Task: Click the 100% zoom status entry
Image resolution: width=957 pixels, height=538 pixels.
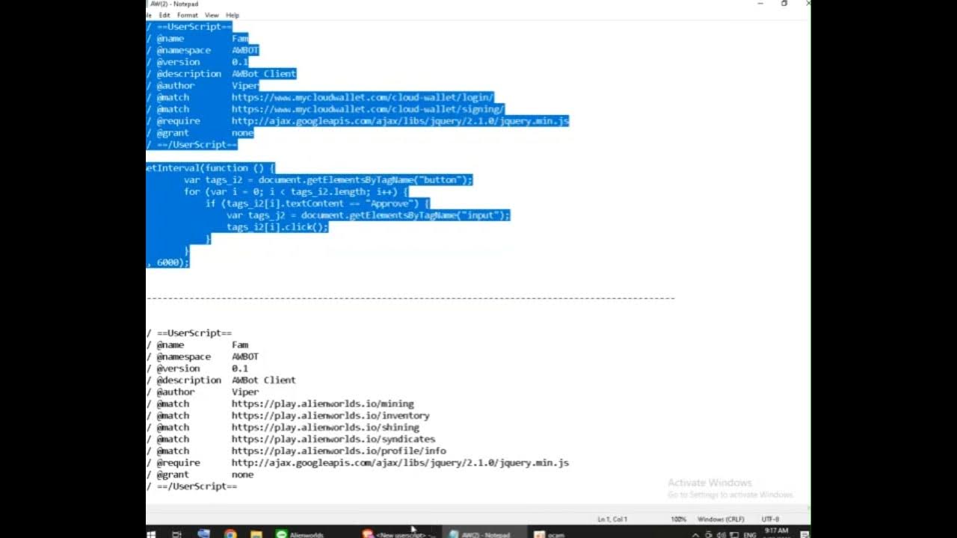Action: point(678,519)
